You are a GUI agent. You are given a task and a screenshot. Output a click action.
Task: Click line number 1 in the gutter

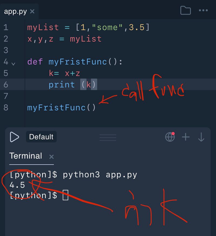[6, 27]
